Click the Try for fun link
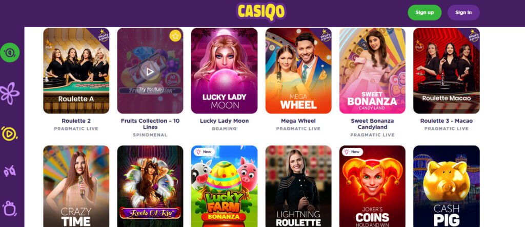The height and width of the screenshot is (227, 525). [x=150, y=89]
